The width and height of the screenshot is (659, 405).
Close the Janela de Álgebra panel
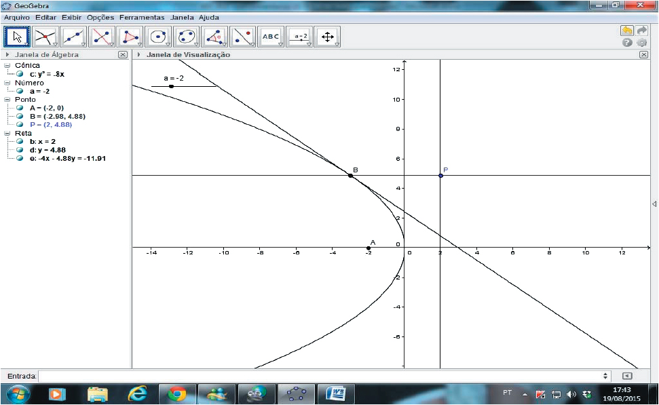(x=122, y=54)
